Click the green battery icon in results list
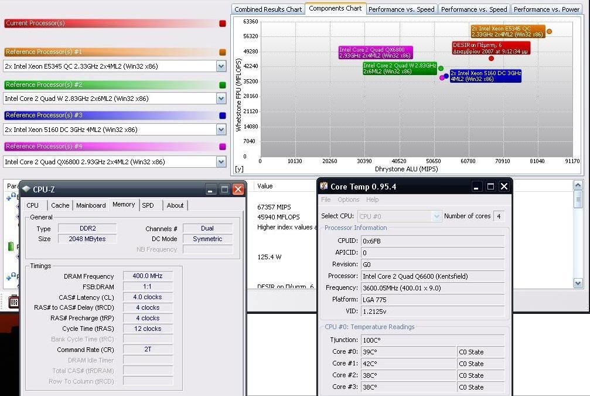 [x=11, y=247]
